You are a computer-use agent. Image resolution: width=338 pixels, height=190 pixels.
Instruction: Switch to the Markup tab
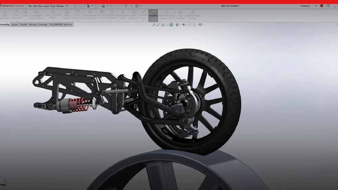point(33,25)
